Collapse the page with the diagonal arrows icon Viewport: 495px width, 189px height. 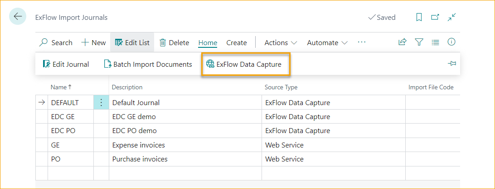pyautogui.click(x=452, y=17)
